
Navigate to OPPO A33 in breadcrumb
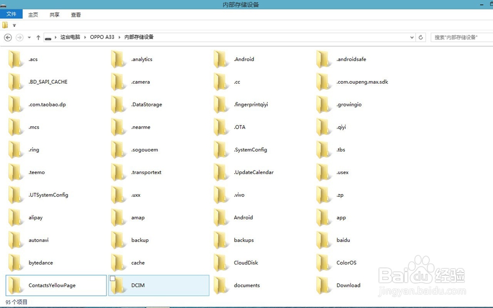pos(102,37)
